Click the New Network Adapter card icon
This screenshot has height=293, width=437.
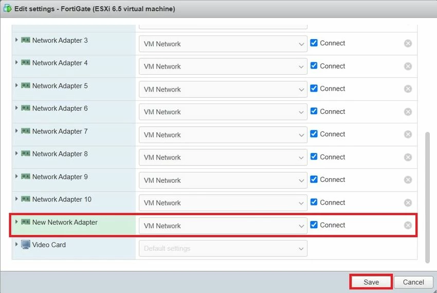click(26, 222)
